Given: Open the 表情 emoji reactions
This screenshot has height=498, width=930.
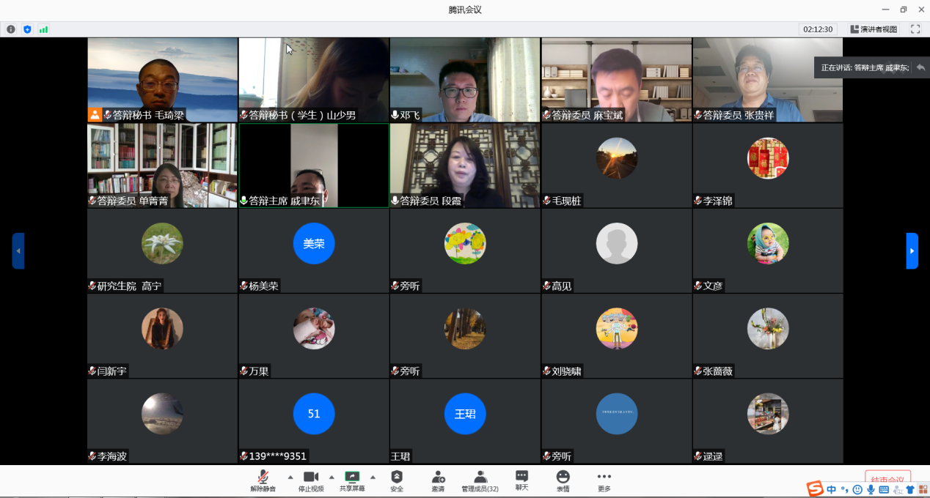Looking at the screenshot, I should pos(563,480).
